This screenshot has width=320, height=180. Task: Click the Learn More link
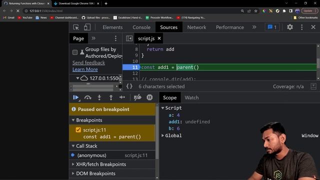(x=85, y=69)
